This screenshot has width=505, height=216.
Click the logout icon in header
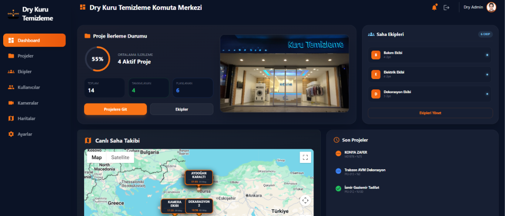(x=446, y=7)
